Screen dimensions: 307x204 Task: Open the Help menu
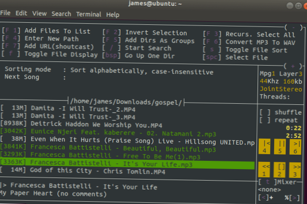(113, 15)
